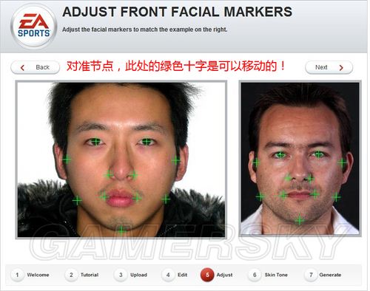Jump to step 3 Upload
Image resolution: width=370 pixels, height=291 pixels.
pos(131,275)
